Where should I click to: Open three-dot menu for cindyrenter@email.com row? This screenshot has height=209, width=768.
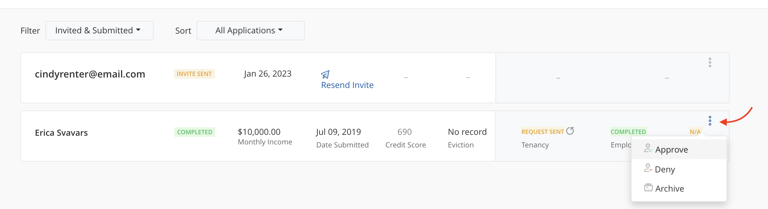(710, 62)
